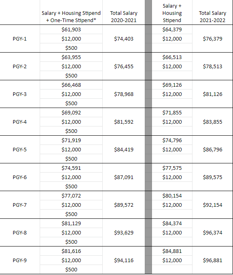233x275 pixels.
Task: Click the $87,091 PGY-6 total cell
Action: (124, 177)
